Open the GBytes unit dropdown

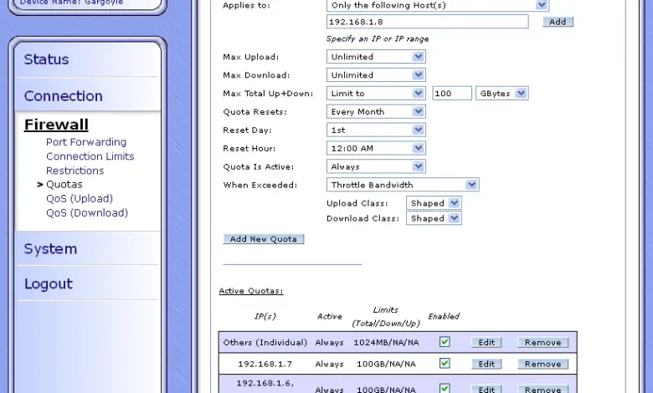(501, 94)
